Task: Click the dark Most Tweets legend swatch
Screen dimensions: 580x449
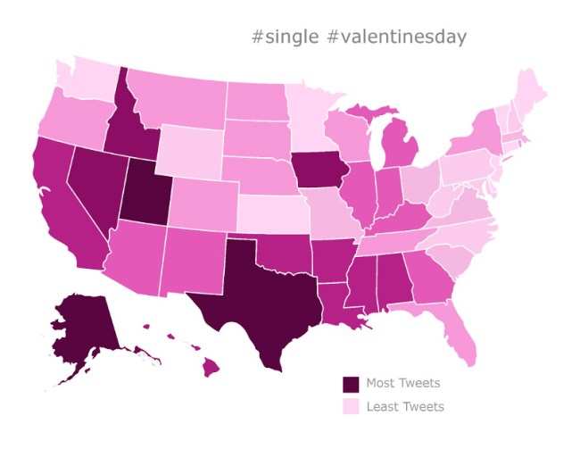Action: [x=351, y=384]
